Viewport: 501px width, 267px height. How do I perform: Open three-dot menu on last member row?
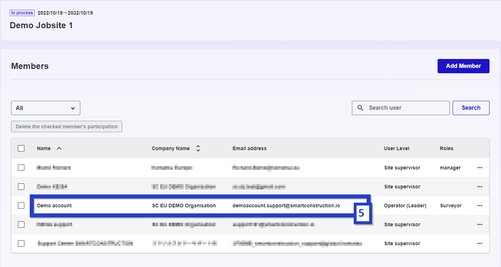click(x=479, y=243)
